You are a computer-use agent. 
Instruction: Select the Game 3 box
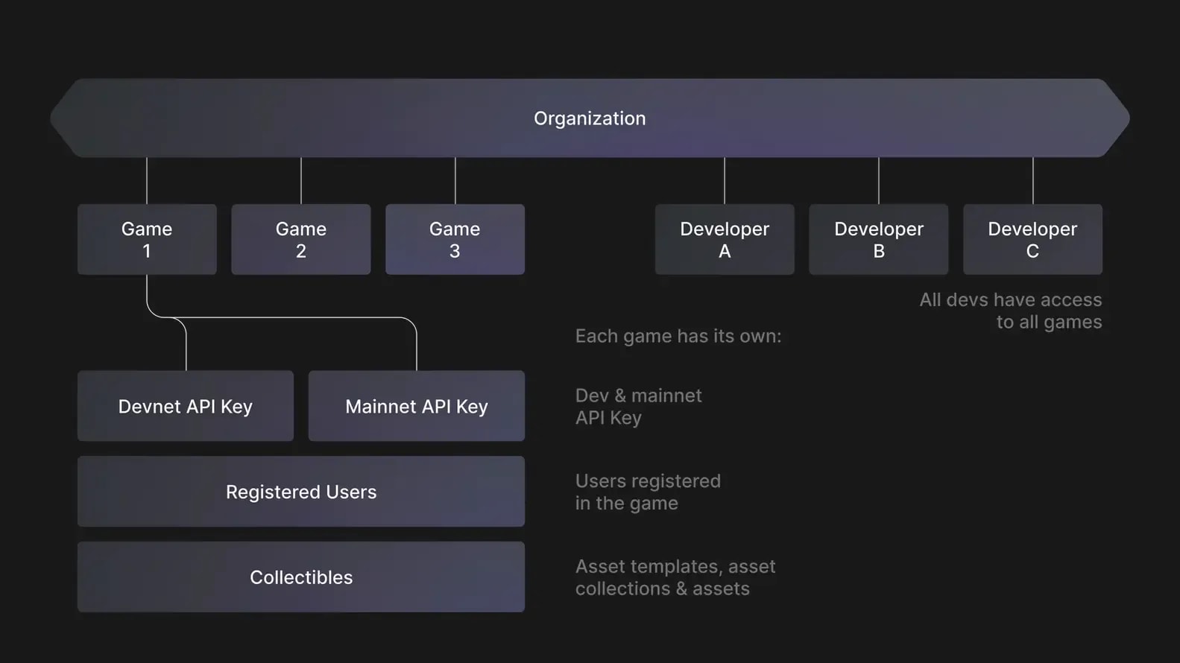tap(455, 239)
